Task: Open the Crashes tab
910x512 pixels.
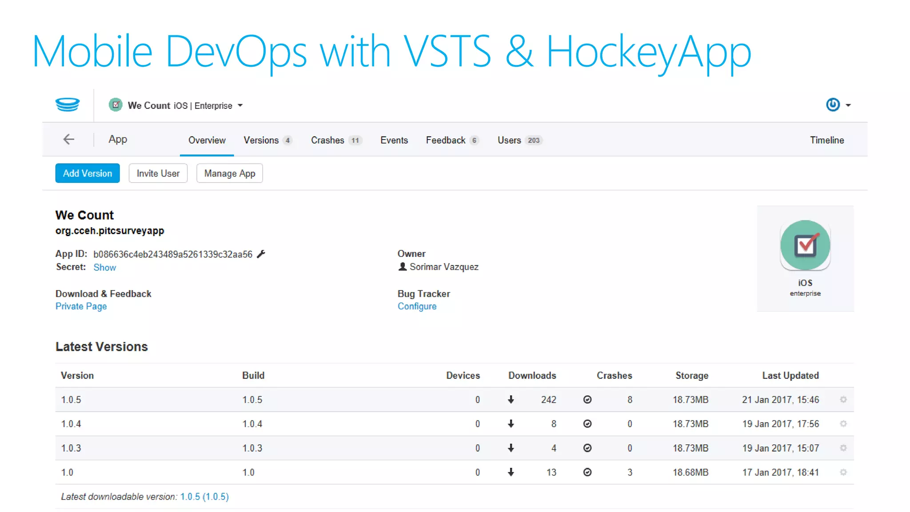Action: pyautogui.click(x=336, y=140)
